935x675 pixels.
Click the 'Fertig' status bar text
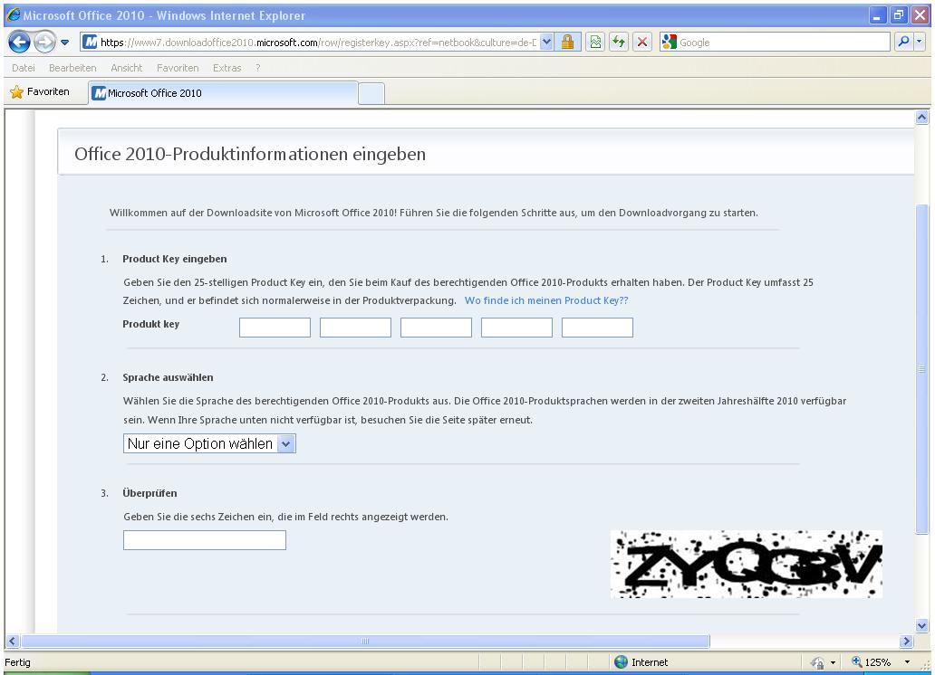click(17, 662)
